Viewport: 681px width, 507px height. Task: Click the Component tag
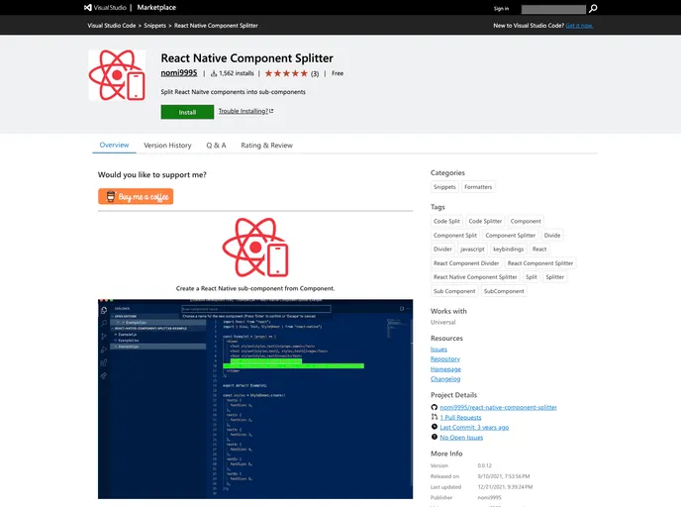pos(526,221)
